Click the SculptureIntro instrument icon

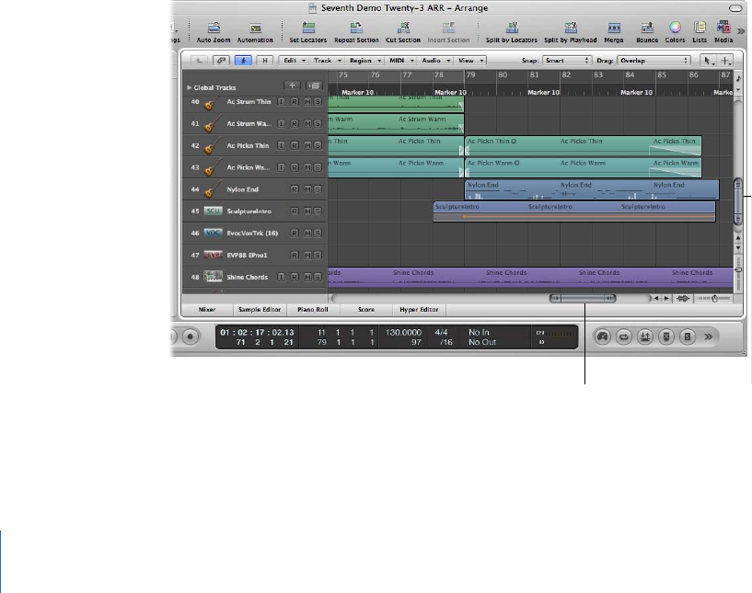(x=213, y=211)
